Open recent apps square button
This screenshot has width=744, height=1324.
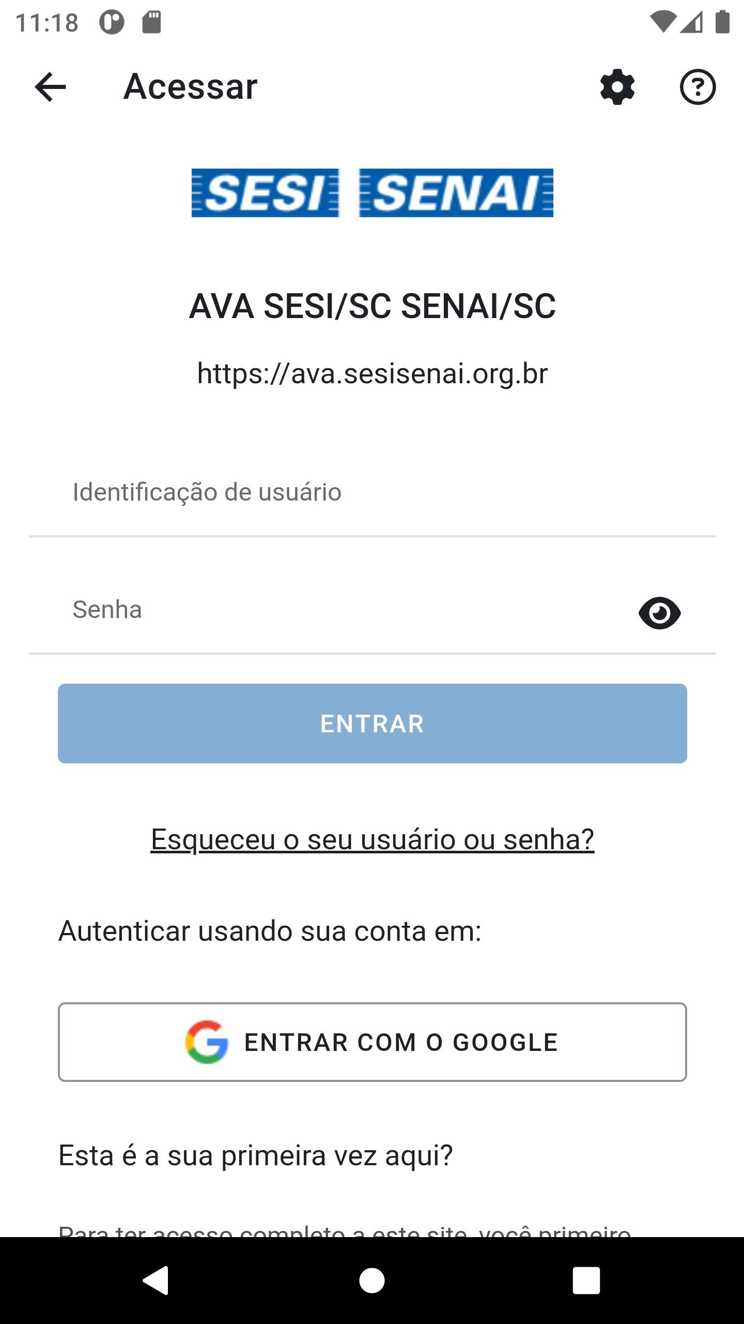coord(586,1281)
